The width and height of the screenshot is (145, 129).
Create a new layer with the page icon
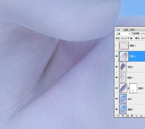click(x=141, y=116)
